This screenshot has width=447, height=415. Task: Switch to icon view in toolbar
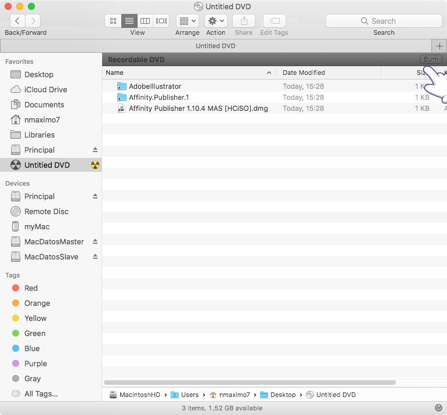point(113,21)
